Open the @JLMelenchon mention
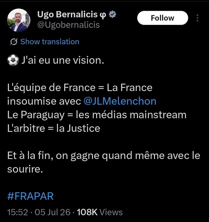Screen dimensions: 209x222 (120, 101)
